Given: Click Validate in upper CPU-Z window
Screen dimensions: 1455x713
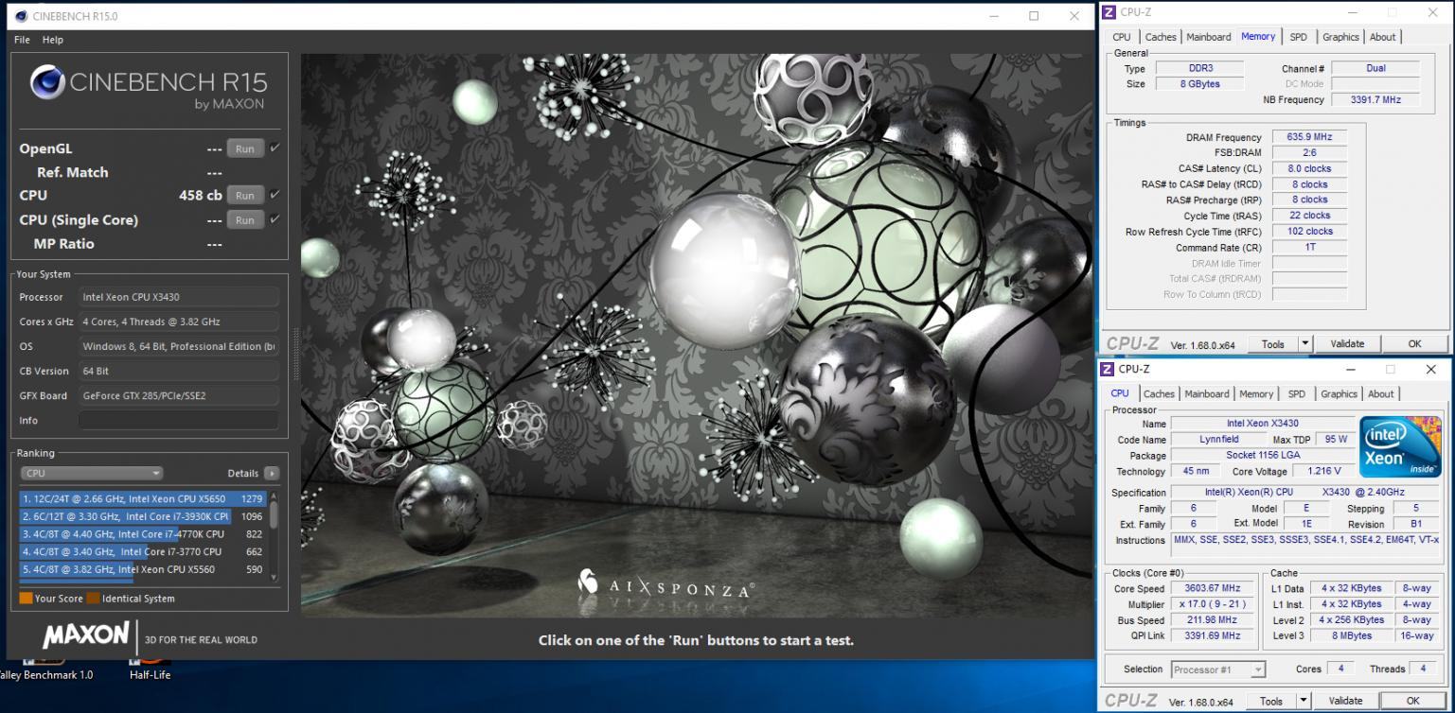Looking at the screenshot, I should click(x=1347, y=344).
